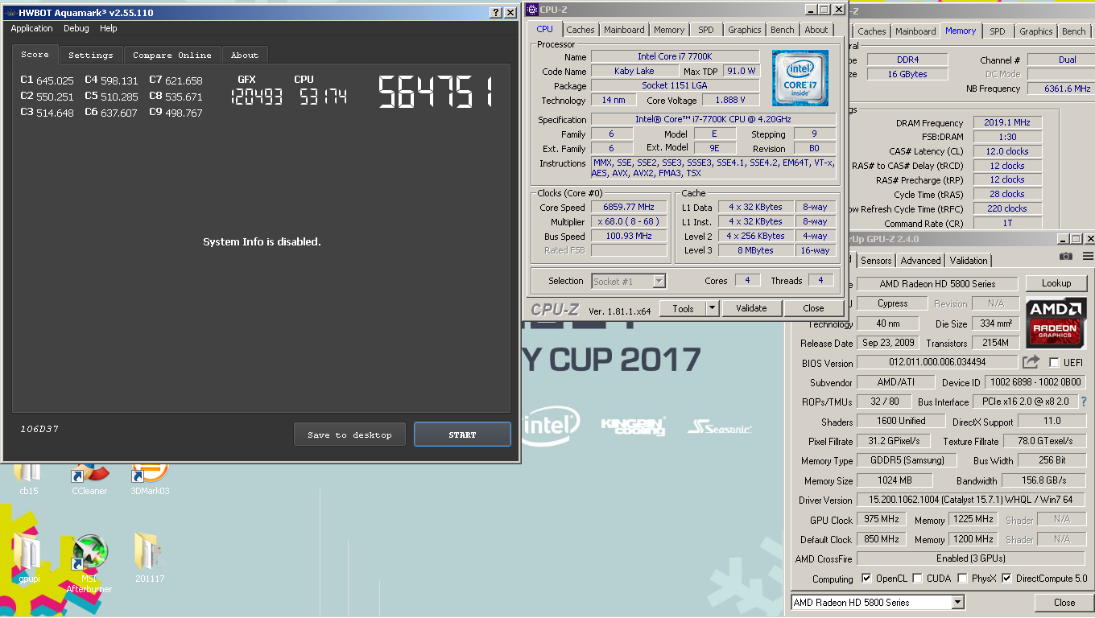Open the Application menu in Aquamark
Screen dimensions: 1095x618
(31, 28)
